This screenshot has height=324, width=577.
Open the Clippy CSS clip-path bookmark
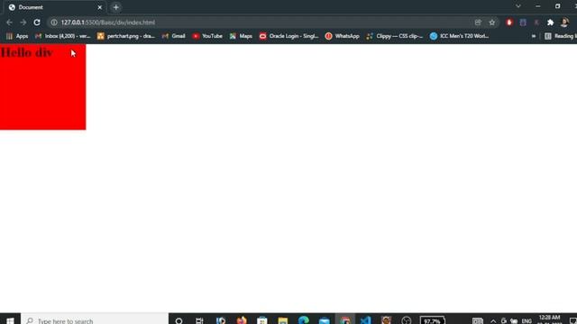click(395, 36)
